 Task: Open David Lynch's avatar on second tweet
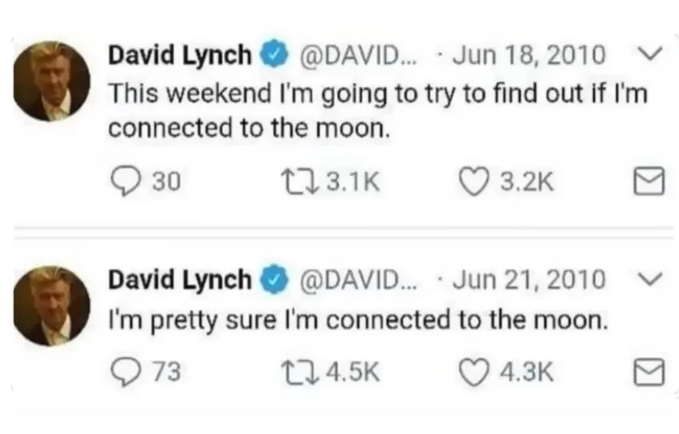coord(53,305)
